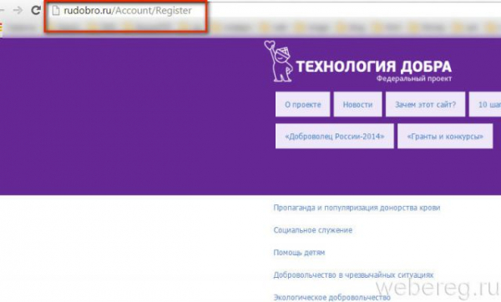501x302 pixels.
Task: Follow the Помощь детям link
Action: [299, 253]
